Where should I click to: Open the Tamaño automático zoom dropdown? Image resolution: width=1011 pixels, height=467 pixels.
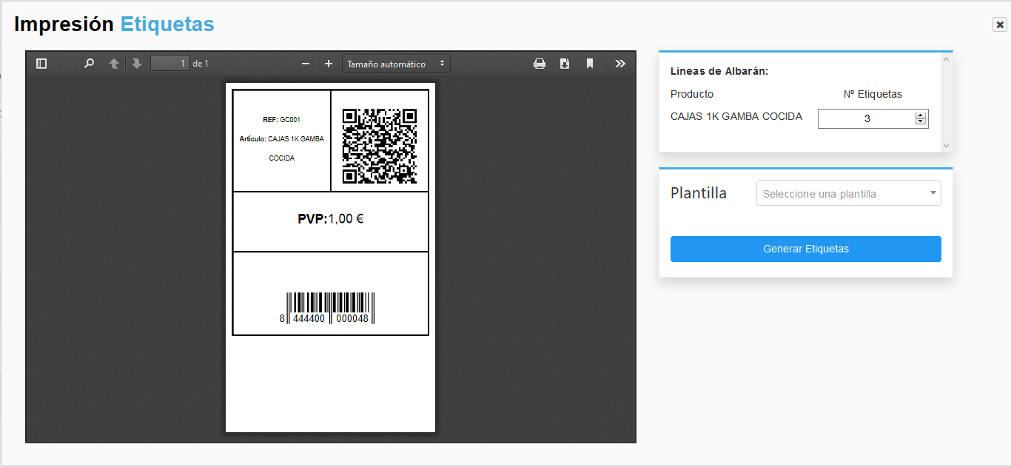click(396, 64)
